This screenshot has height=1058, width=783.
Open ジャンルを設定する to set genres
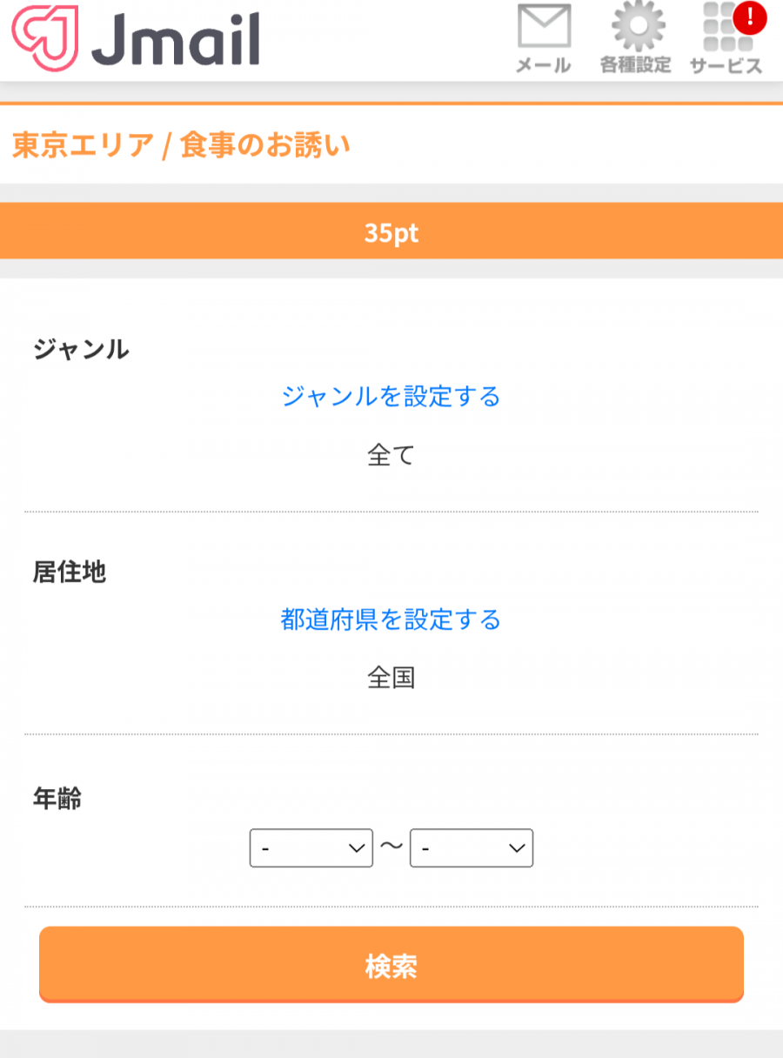pos(391,398)
